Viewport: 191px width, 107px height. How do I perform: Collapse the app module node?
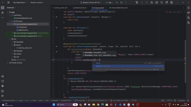coord(7,12)
